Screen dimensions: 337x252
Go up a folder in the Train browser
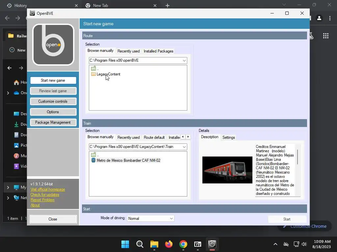pos(95,155)
